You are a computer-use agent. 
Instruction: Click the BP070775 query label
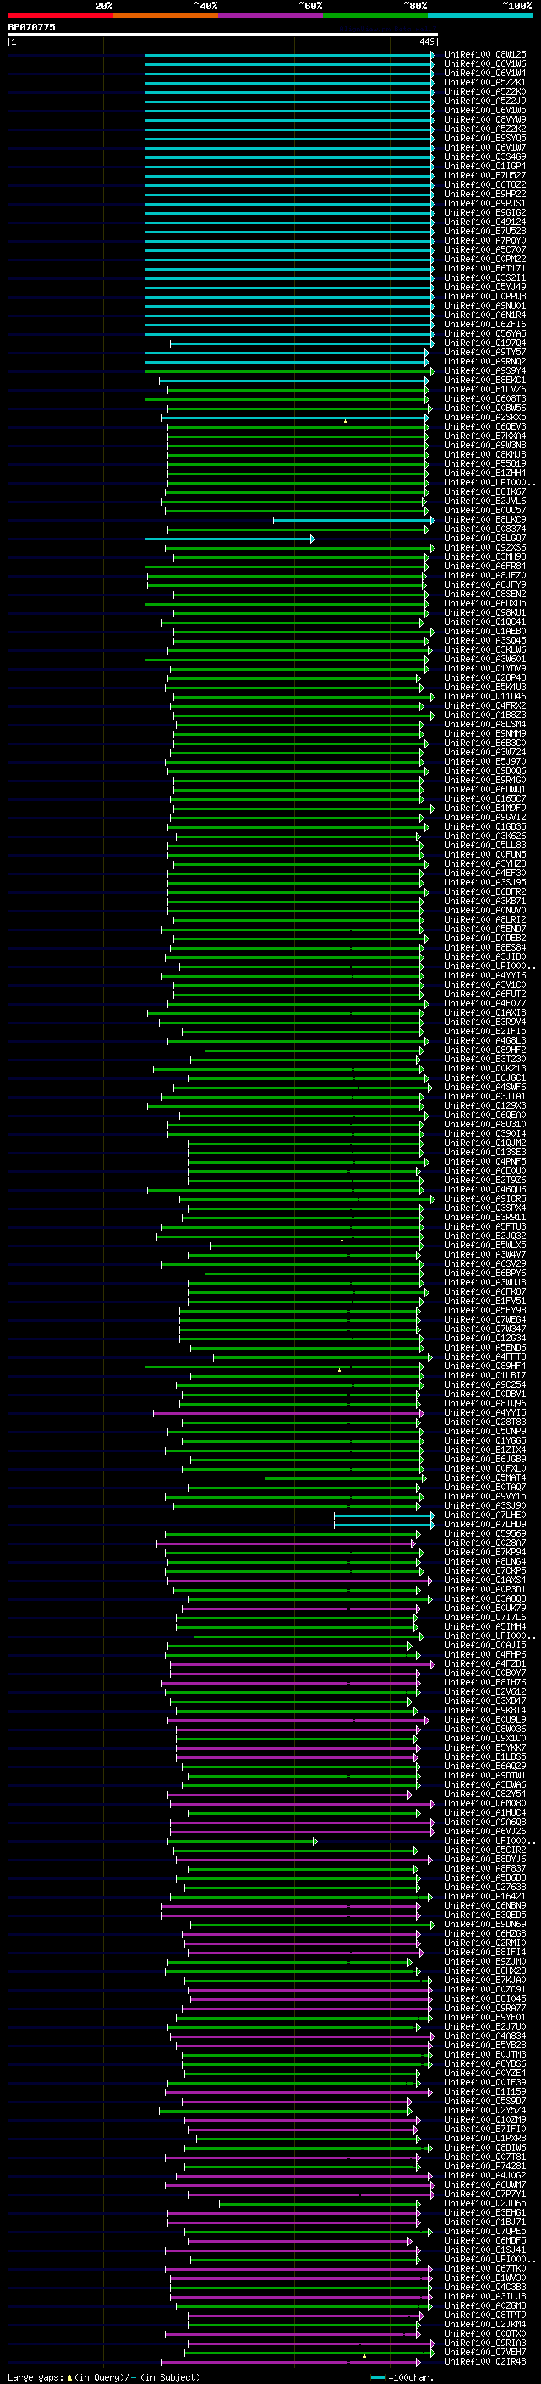click(31, 27)
